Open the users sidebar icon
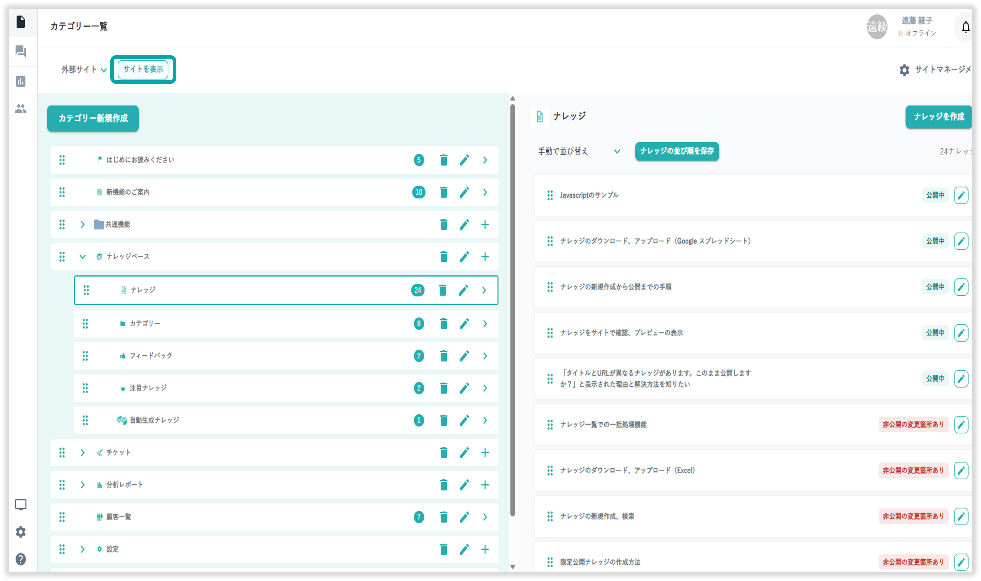The image size is (981, 581). (21, 109)
